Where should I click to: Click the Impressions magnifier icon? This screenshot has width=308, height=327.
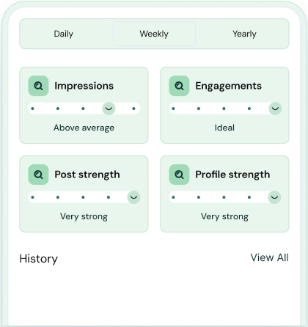pos(38,86)
